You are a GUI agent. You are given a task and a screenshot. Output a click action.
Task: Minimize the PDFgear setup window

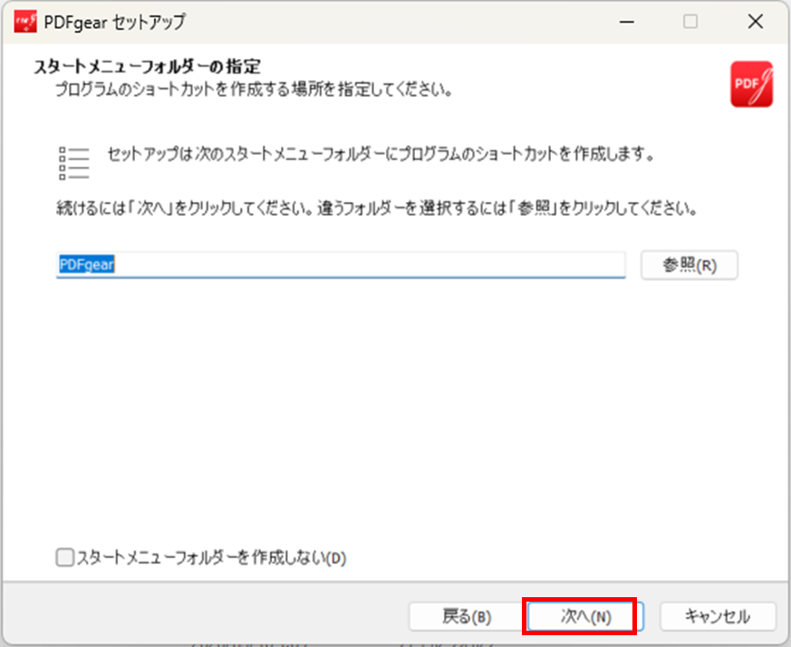[626, 22]
